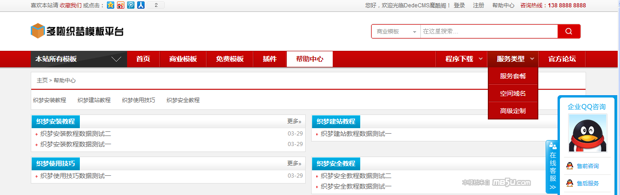Click the orange cube site logo

[x=37, y=31]
